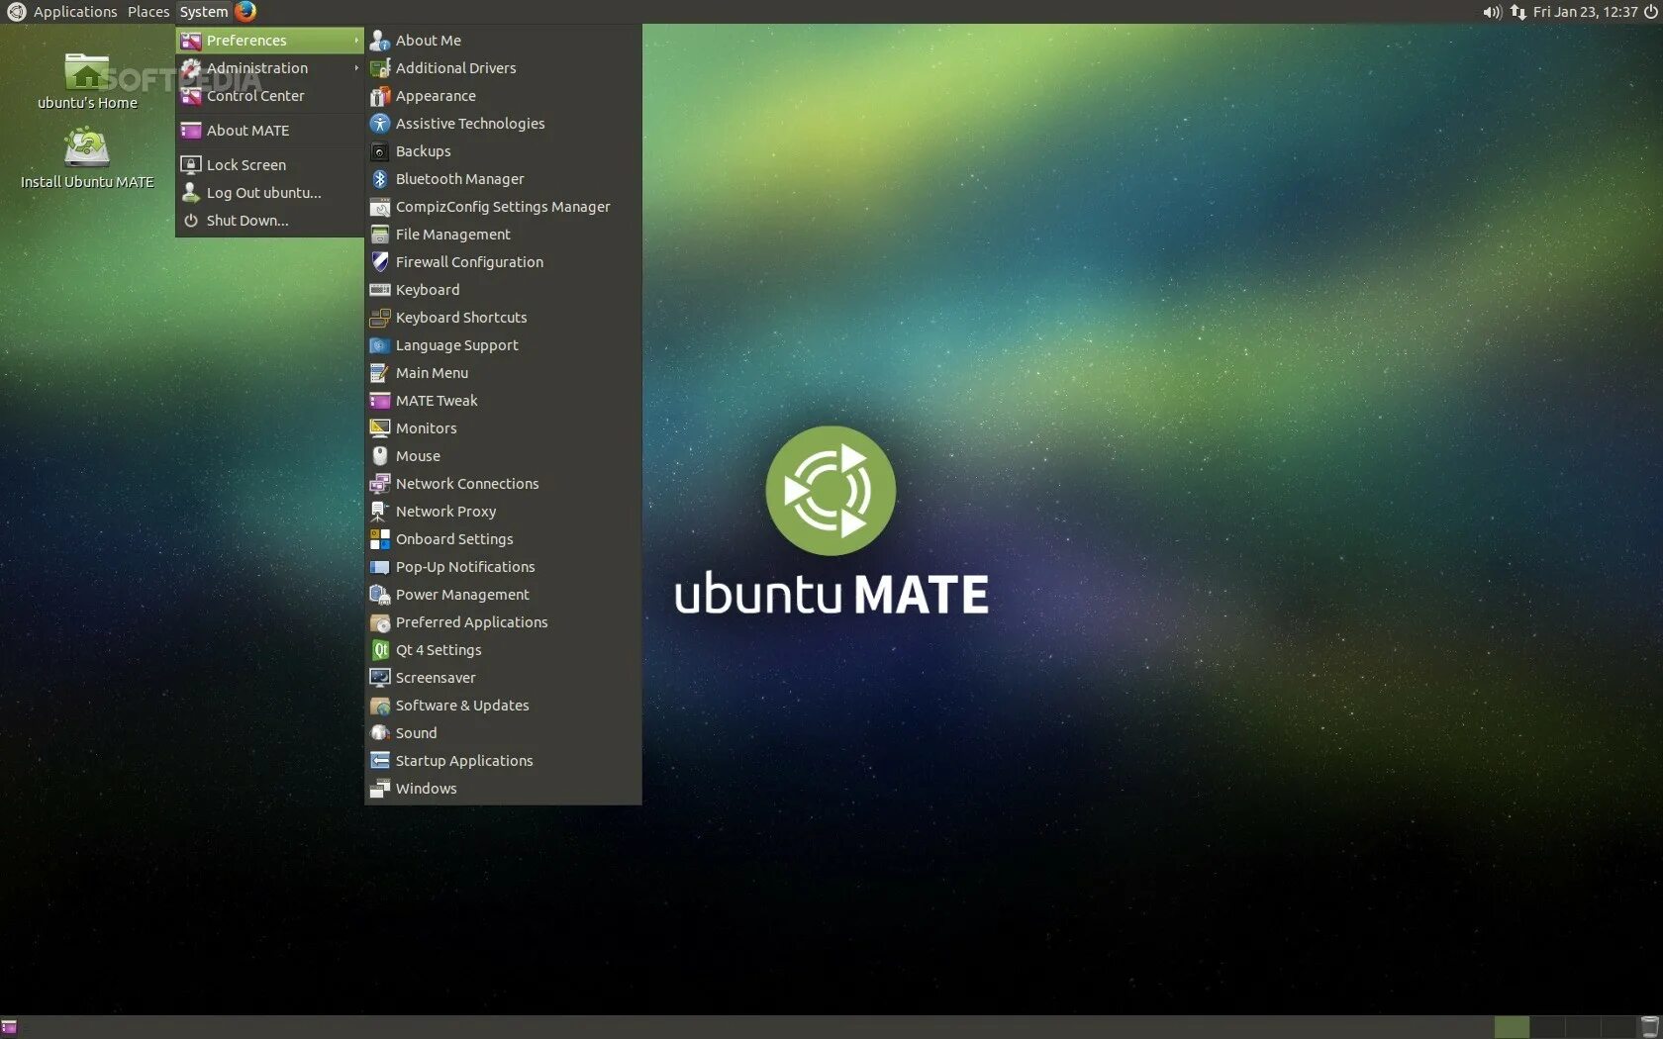
Task: Click Software & Updates icon
Action: point(380,706)
